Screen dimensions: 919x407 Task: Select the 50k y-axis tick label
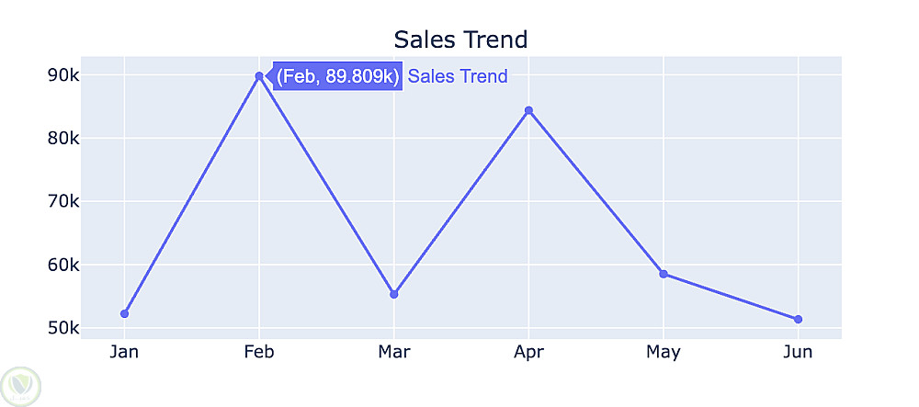pos(64,329)
